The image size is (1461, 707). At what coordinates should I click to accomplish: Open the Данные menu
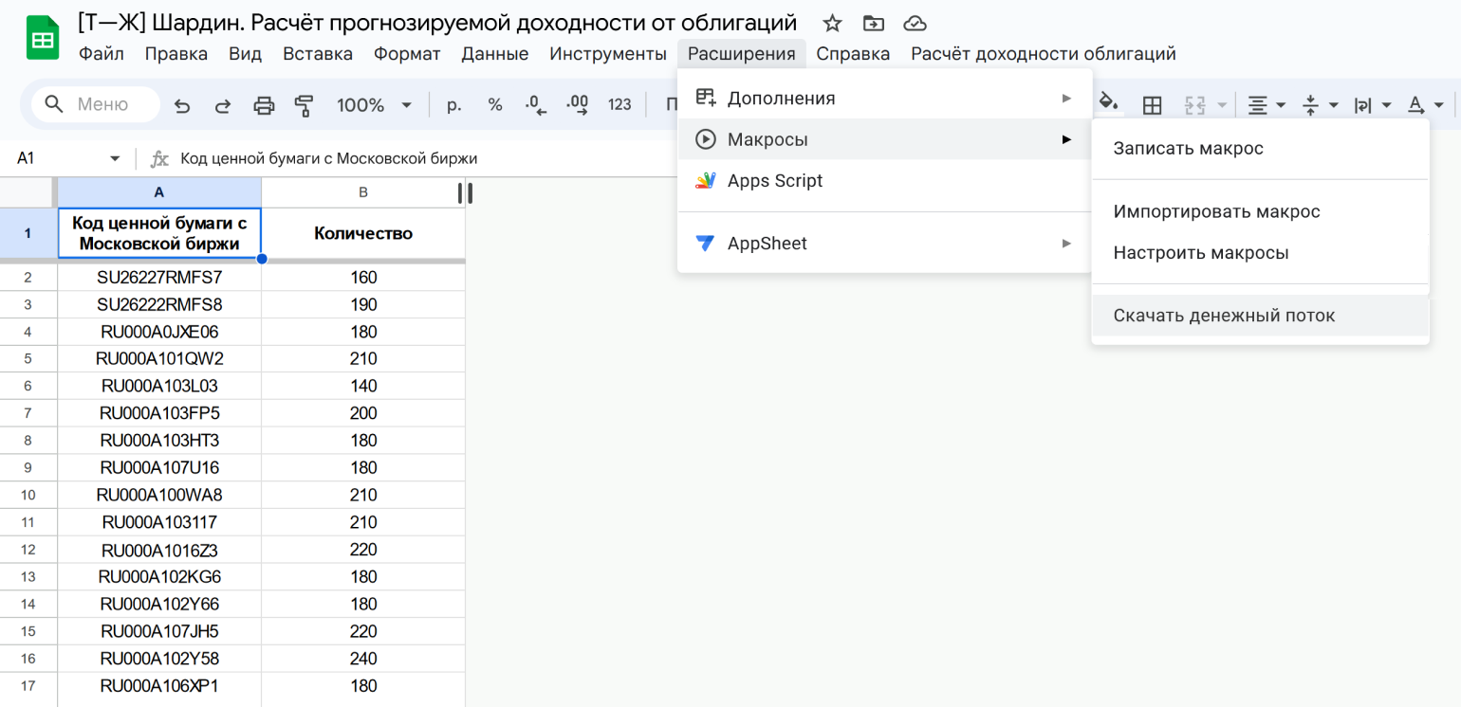(495, 54)
